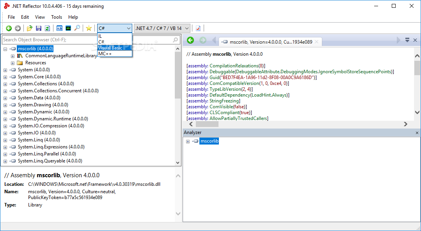This screenshot has height=231, width=421.
Task: Click the CLSCompliant attribute link
Action: [224, 113]
